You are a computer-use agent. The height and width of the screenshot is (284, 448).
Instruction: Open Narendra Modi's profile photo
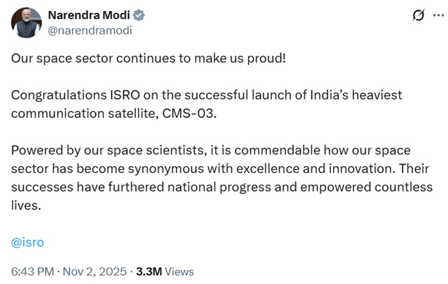(27, 22)
